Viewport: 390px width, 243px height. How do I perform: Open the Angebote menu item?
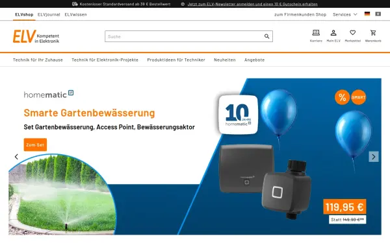(x=254, y=60)
